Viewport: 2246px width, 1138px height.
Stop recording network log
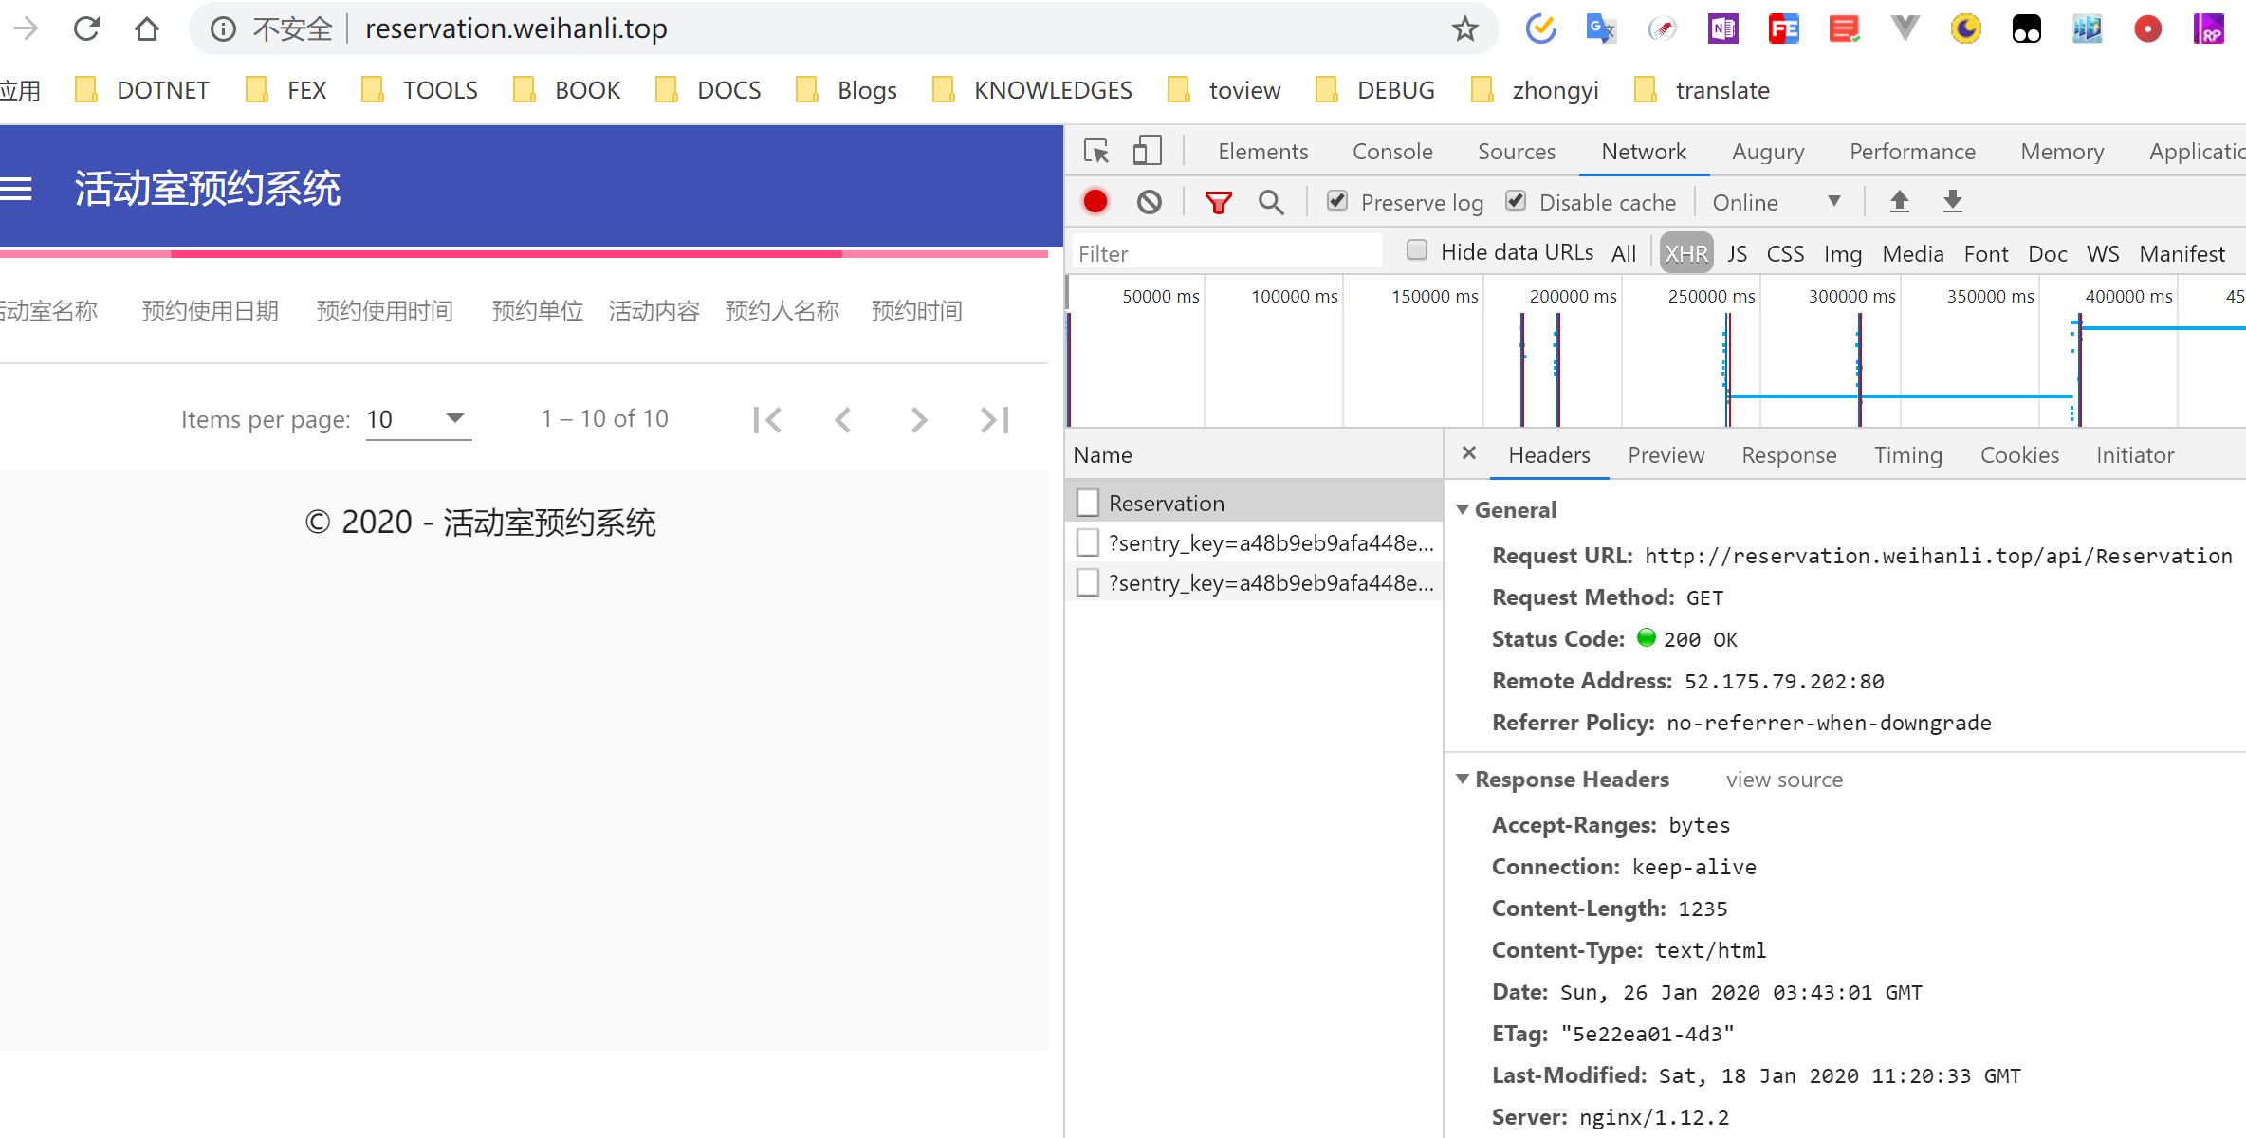click(x=1095, y=201)
